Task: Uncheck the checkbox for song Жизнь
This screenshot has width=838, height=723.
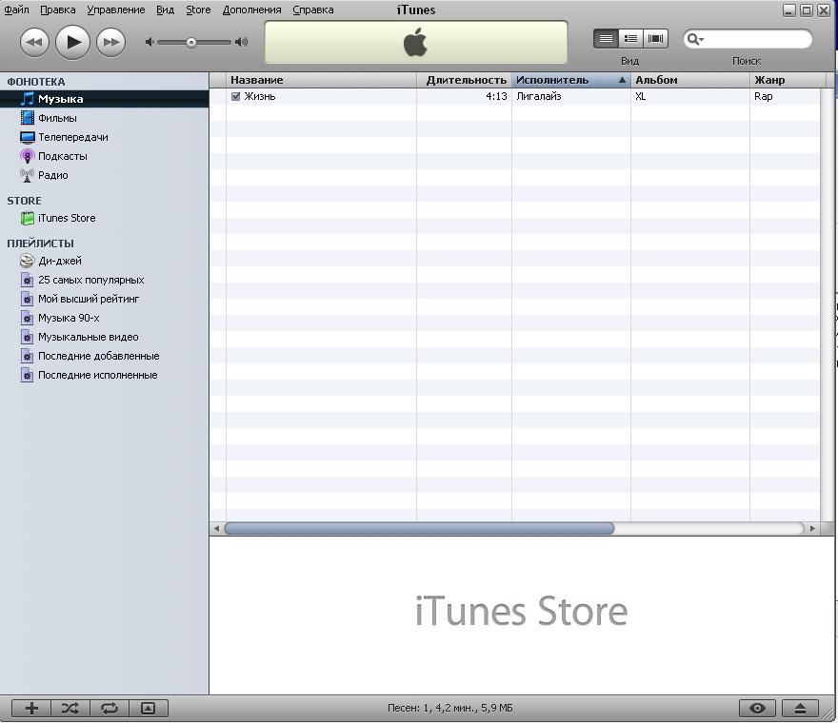Action: (x=236, y=96)
